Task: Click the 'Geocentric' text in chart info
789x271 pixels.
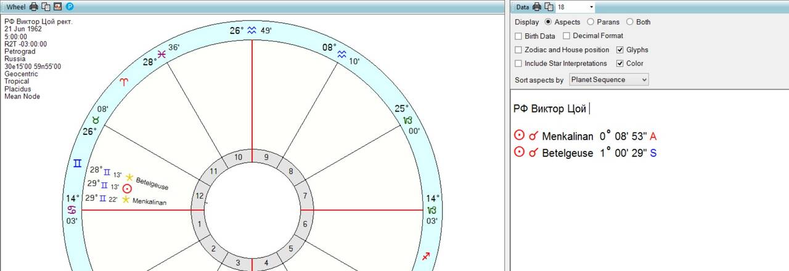Action: click(x=21, y=74)
